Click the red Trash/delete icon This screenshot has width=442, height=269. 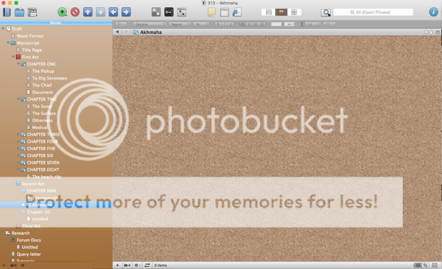click(x=75, y=12)
